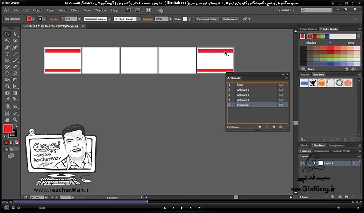The image size is (364, 213).
Task: Select the red base color in Color Guide
Action: click(302, 36)
